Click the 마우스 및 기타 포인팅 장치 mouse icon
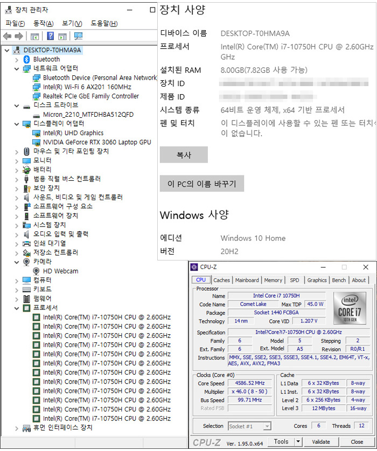 26,151
